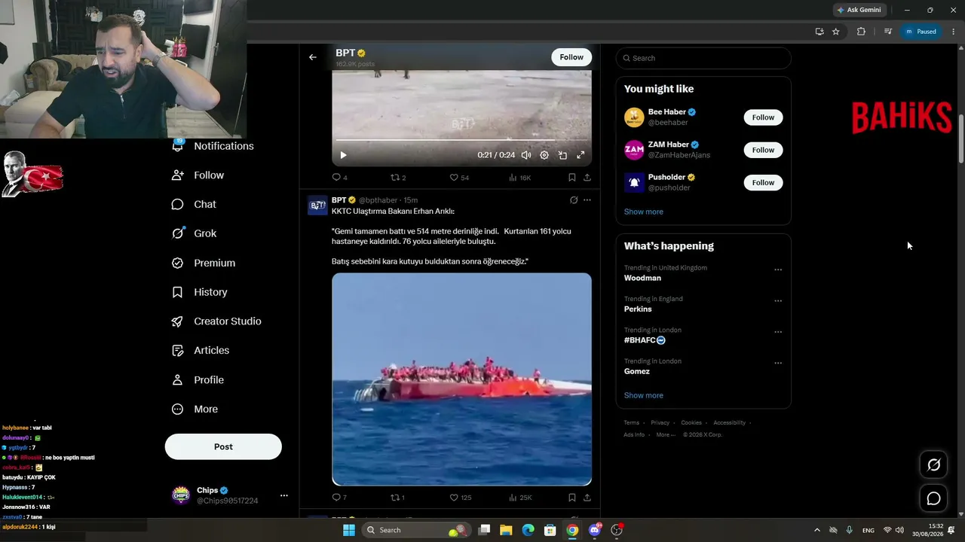Follow ZAM Haber
The image size is (965, 542).
coord(763,150)
